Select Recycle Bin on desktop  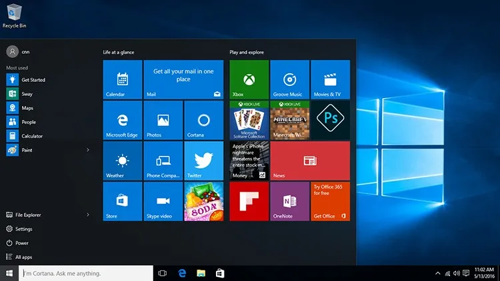(x=15, y=16)
